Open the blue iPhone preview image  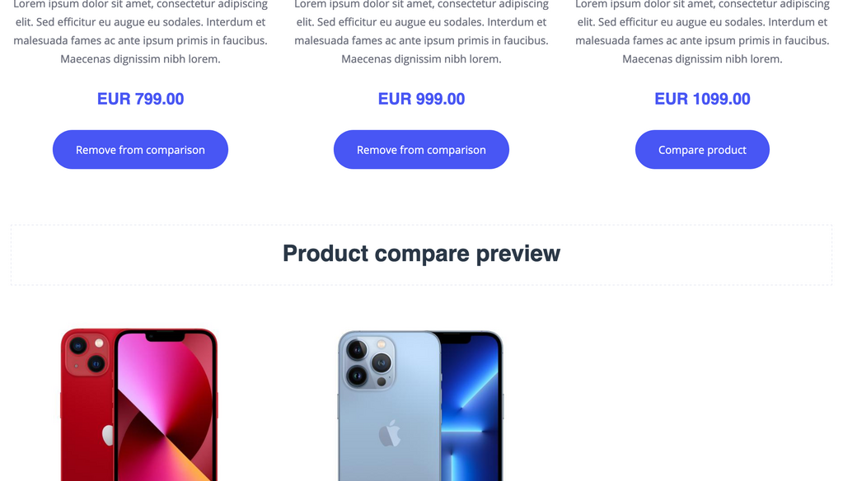[x=420, y=405]
